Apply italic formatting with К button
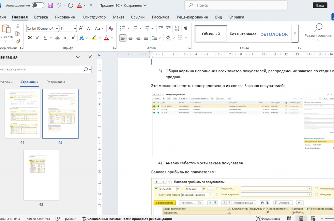This screenshot has width=334, height=221. [37, 38]
